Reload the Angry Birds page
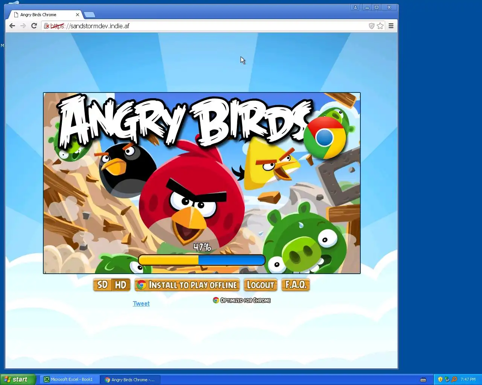Viewport: 482px width, 385px height. pyautogui.click(x=34, y=26)
